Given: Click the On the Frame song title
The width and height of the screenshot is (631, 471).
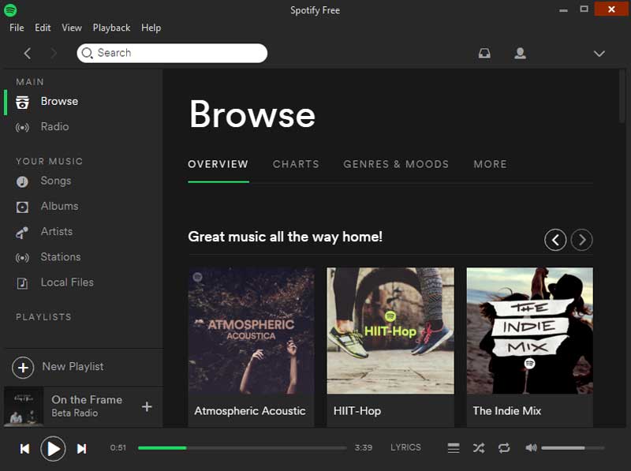Looking at the screenshot, I should tap(87, 400).
